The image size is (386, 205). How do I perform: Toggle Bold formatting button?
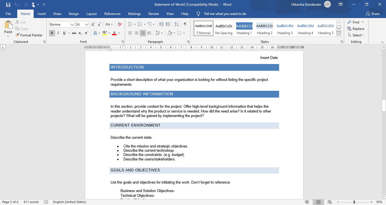point(52,33)
